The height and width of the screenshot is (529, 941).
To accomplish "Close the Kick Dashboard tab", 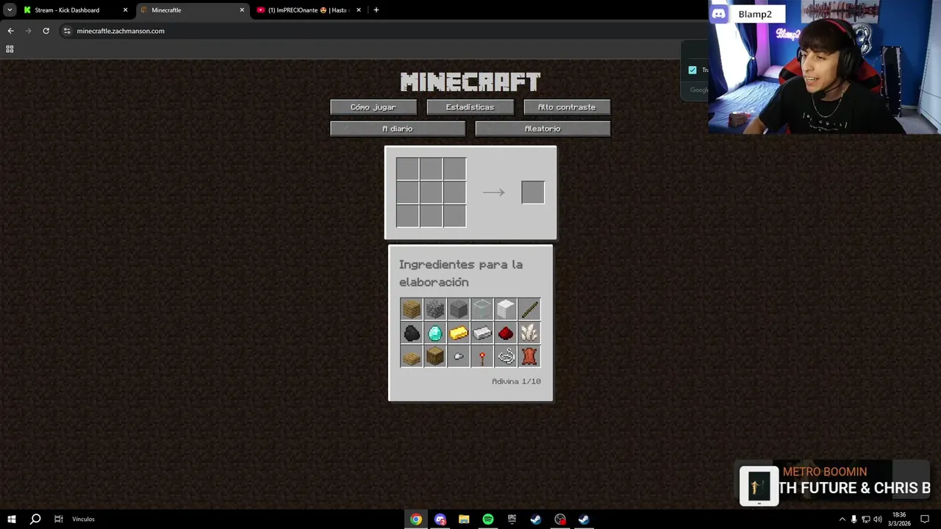I will [125, 10].
